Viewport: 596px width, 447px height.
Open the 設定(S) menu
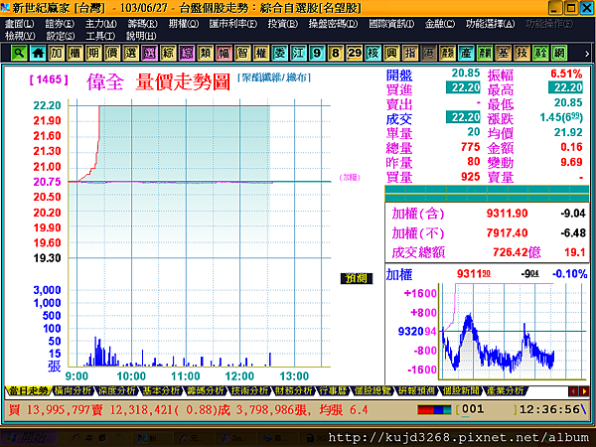tap(61, 36)
